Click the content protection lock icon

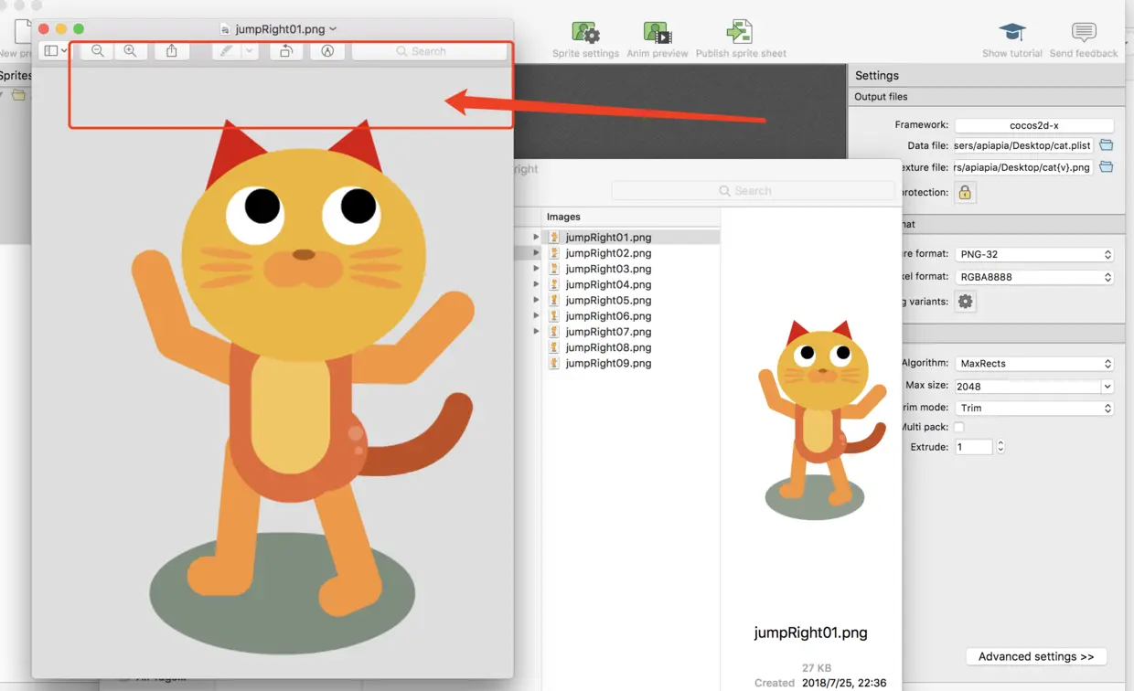[965, 193]
